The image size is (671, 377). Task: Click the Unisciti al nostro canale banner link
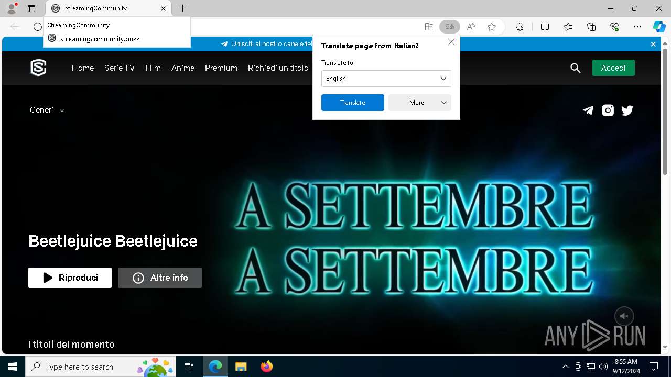[266, 44]
